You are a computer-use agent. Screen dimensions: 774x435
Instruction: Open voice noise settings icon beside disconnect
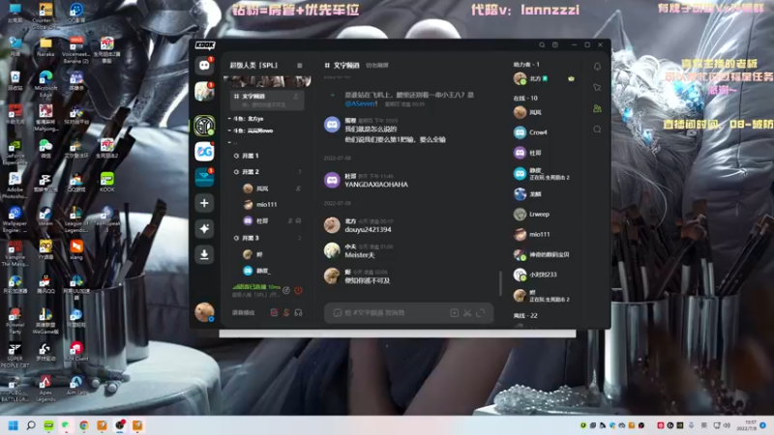pyautogui.click(x=286, y=291)
